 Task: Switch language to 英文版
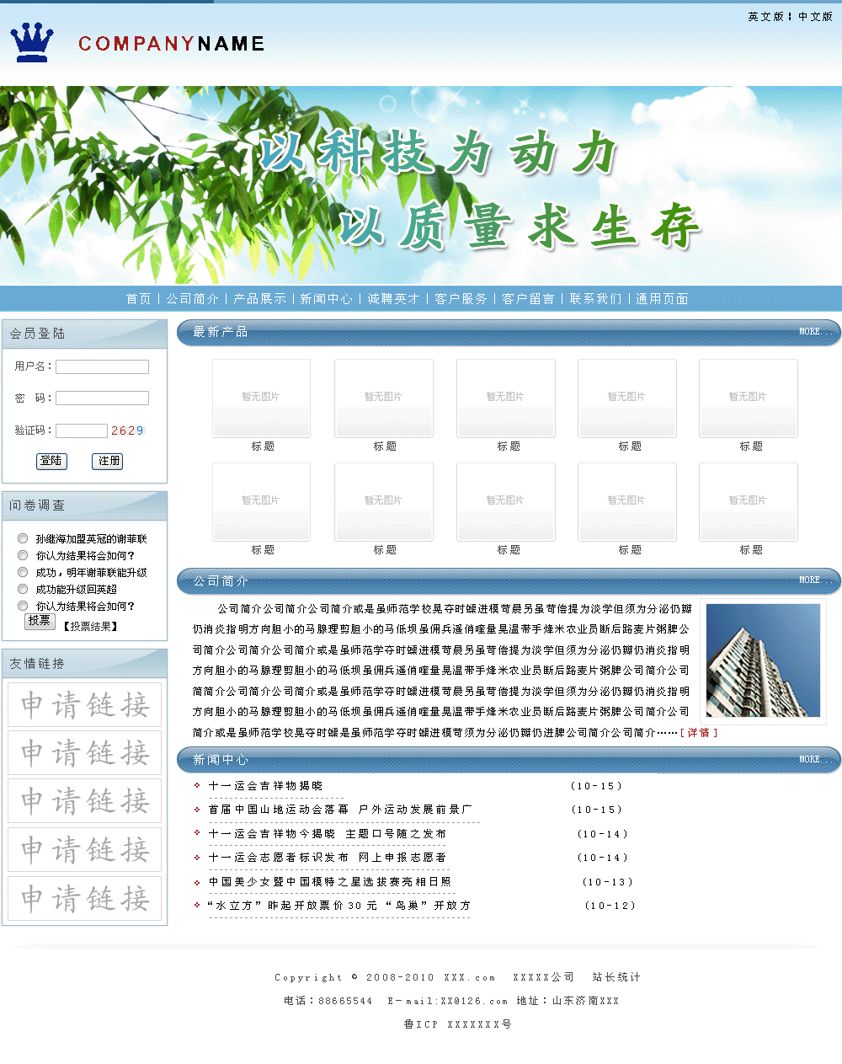pyautogui.click(x=765, y=17)
